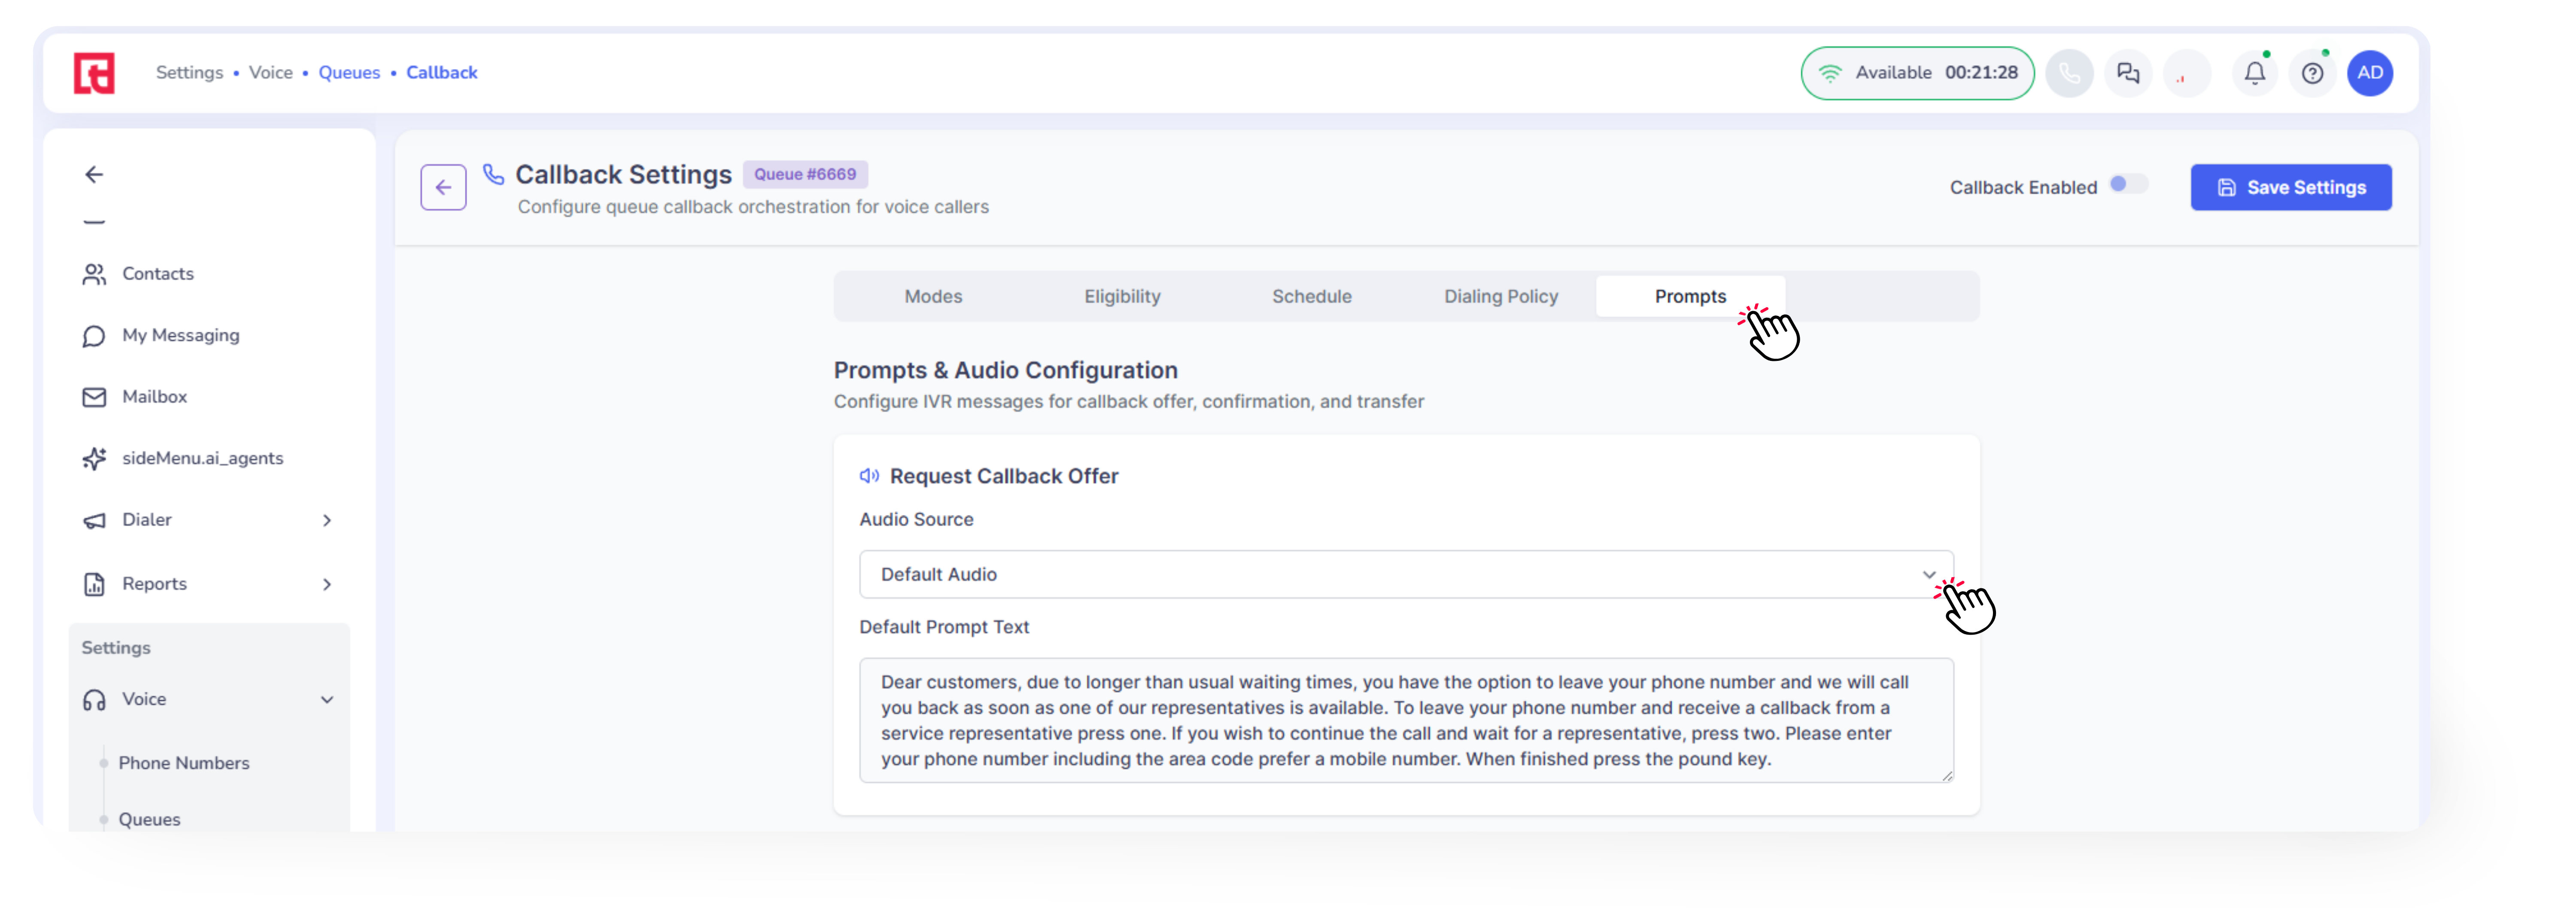Switch to the Eligibility tab
The image size is (2576, 908).
(1122, 297)
